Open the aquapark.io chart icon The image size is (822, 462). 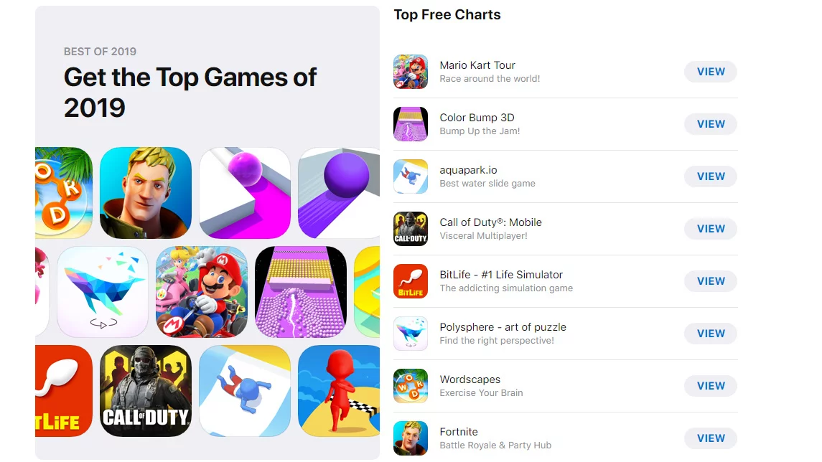point(411,176)
